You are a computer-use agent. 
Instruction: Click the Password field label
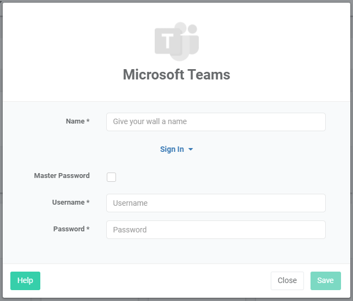click(69, 229)
